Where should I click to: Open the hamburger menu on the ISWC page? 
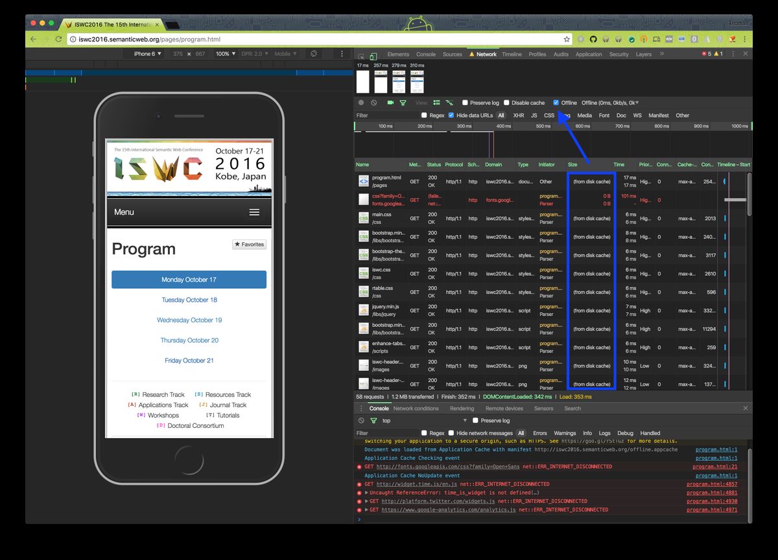[x=254, y=212]
